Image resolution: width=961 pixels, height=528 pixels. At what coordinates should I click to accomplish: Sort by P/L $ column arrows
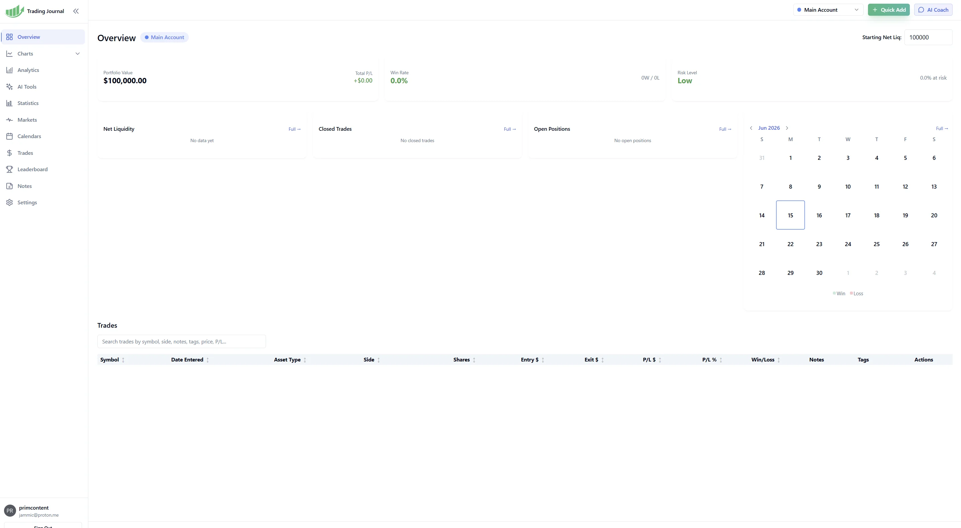coord(660,360)
